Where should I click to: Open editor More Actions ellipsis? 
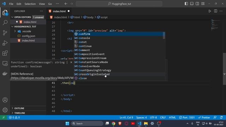(x=221, y=11)
